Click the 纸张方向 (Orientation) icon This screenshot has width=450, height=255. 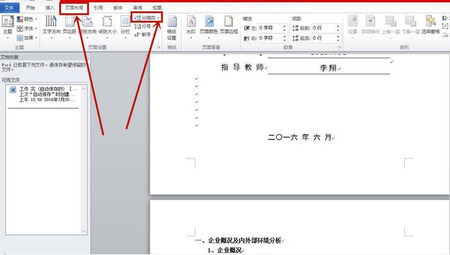point(87,22)
